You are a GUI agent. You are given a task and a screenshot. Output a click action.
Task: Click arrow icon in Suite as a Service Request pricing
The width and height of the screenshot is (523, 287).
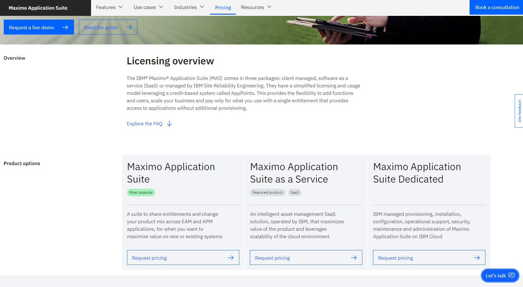[354, 258]
